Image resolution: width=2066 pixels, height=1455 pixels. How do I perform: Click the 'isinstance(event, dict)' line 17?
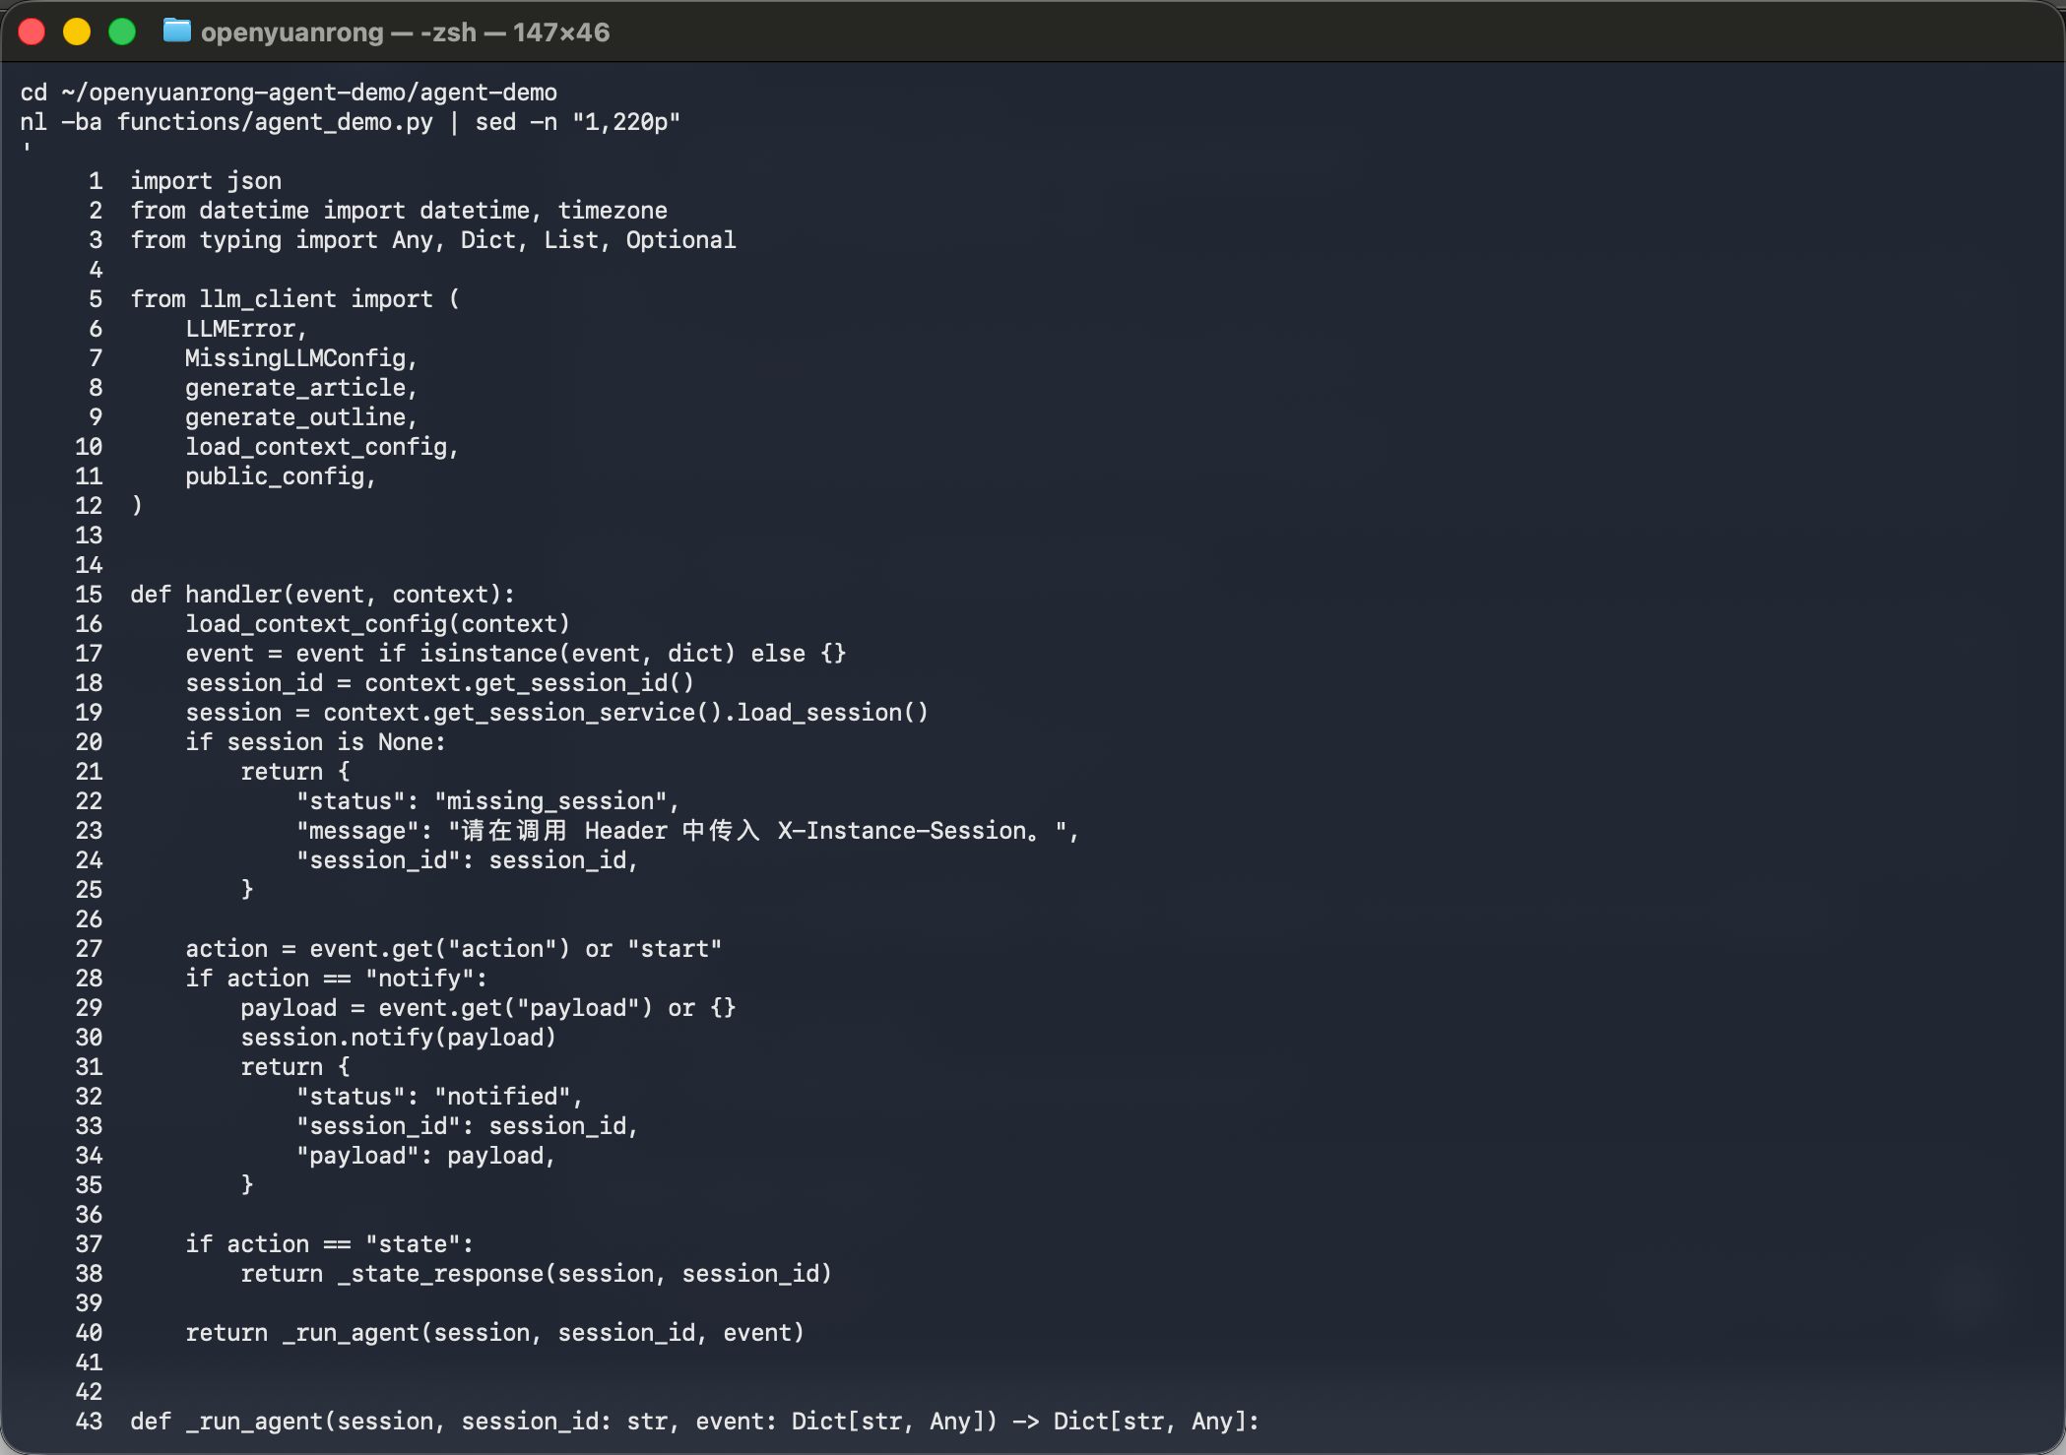pos(516,654)
